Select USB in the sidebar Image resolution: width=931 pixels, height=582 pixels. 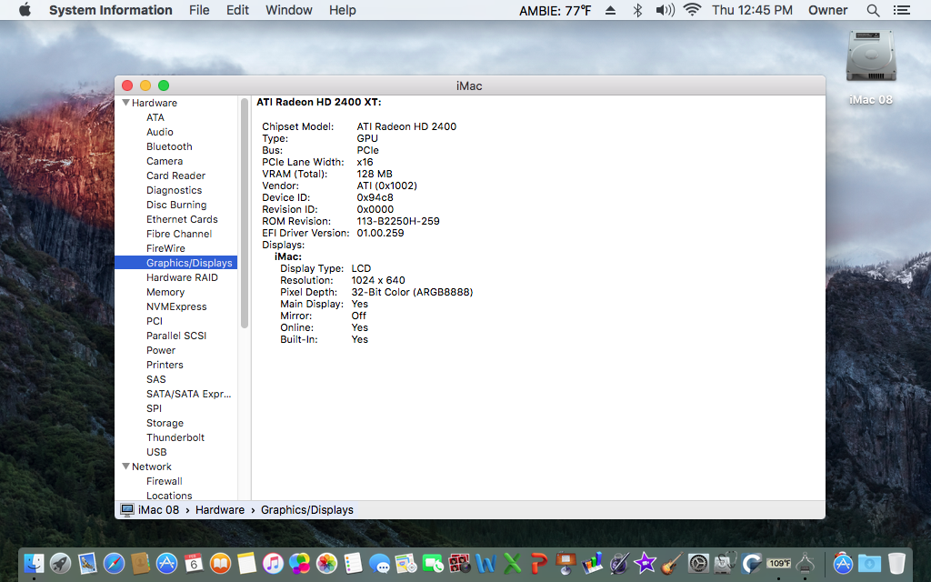point(156,452)
